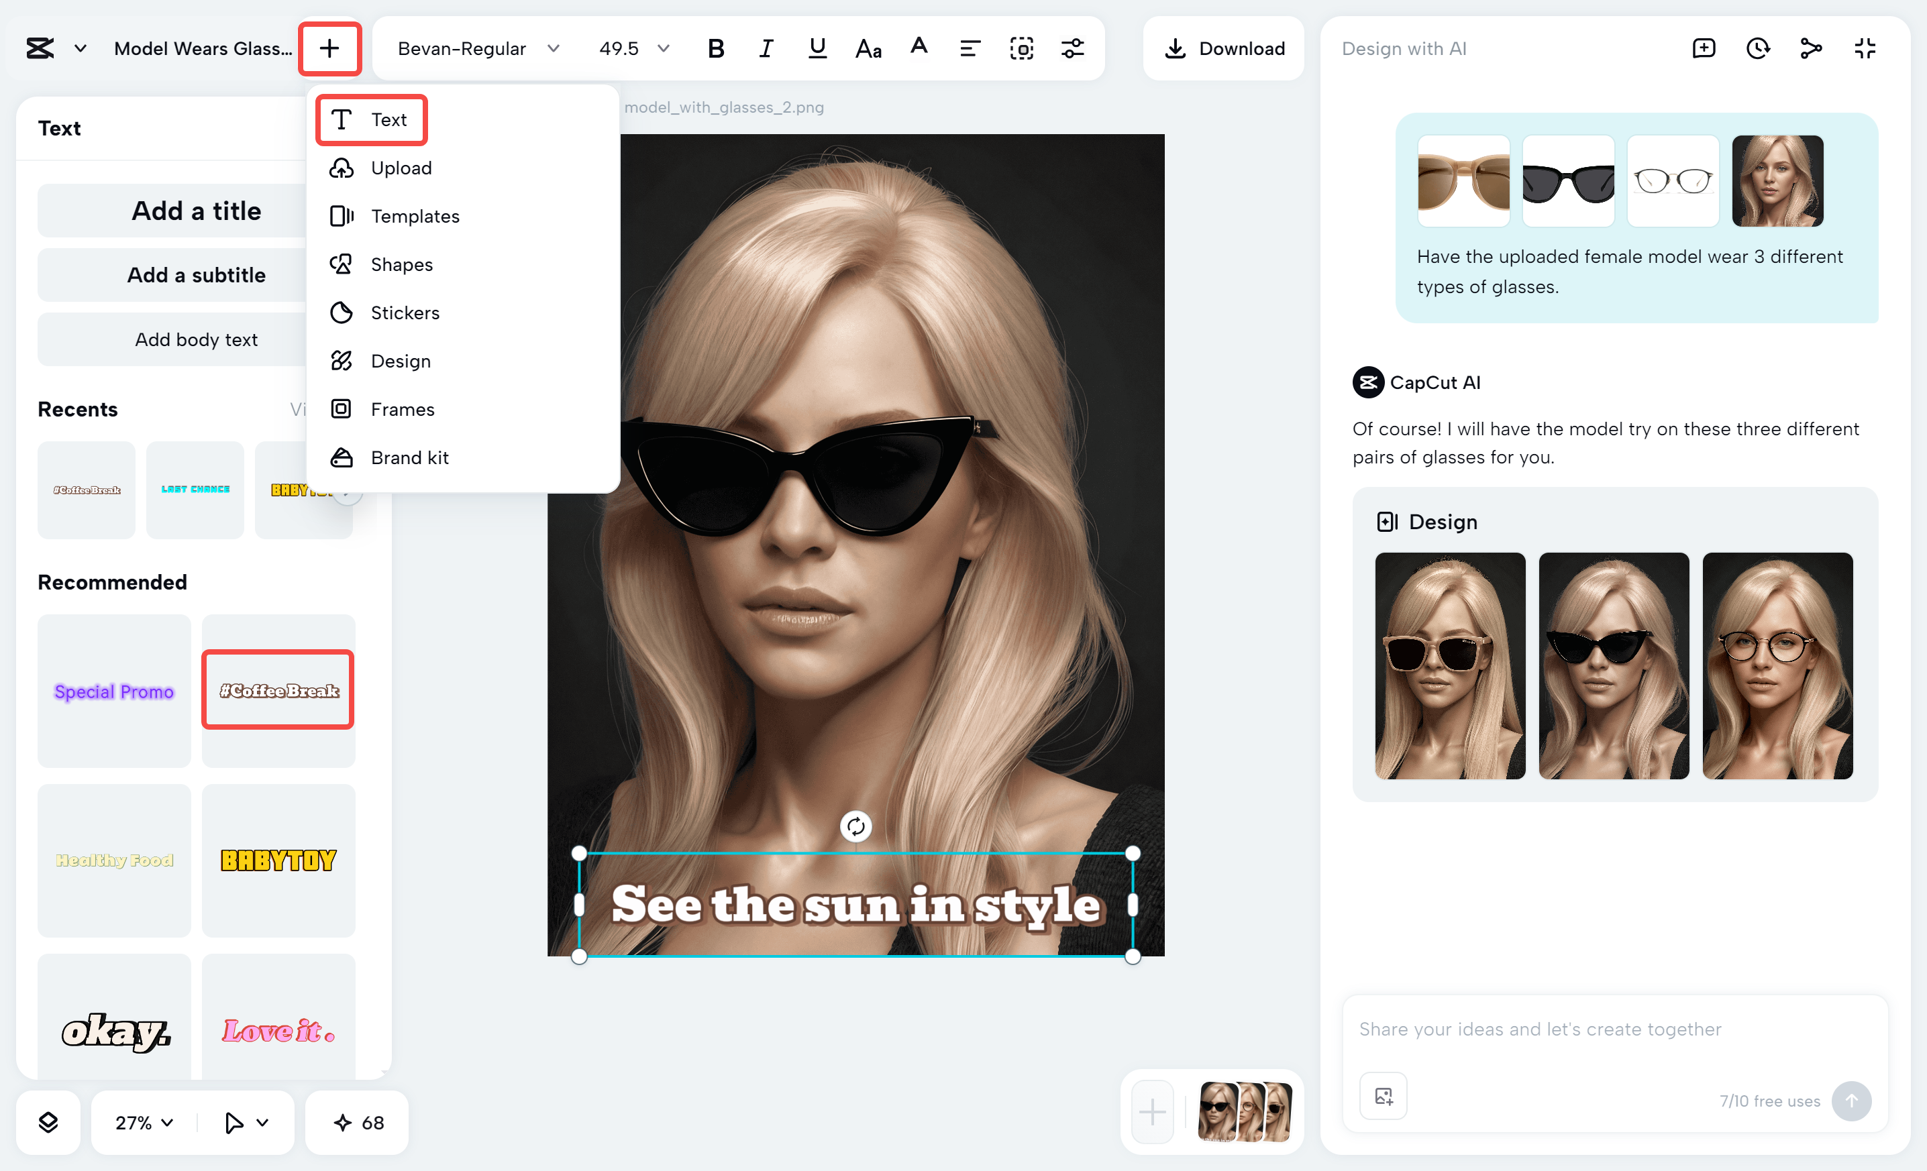Image resolution: width=1927 pixels, height=1171 pixels.
Task: Open the text alignment toggle
Action: [969, 48]
